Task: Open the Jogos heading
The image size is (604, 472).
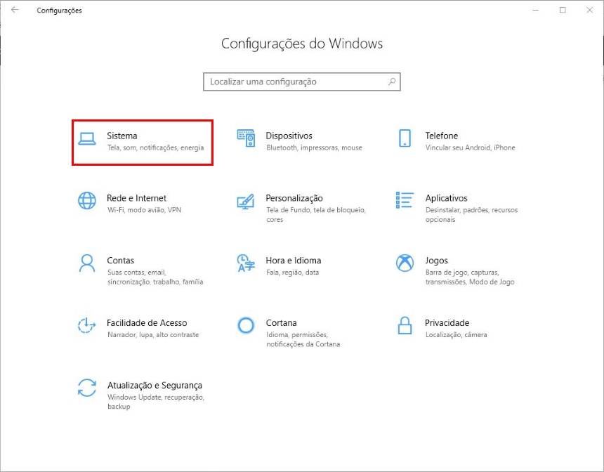Action: pyautogui.click(x=436, y=261)
